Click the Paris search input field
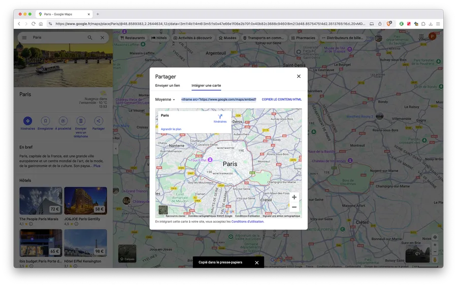457x286 pixels. click(x=58, y=38)
